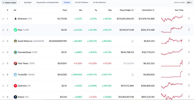This screenshot has height=100, width=194.
Task: Sort by the # rank column
Action: coord(7,10)
